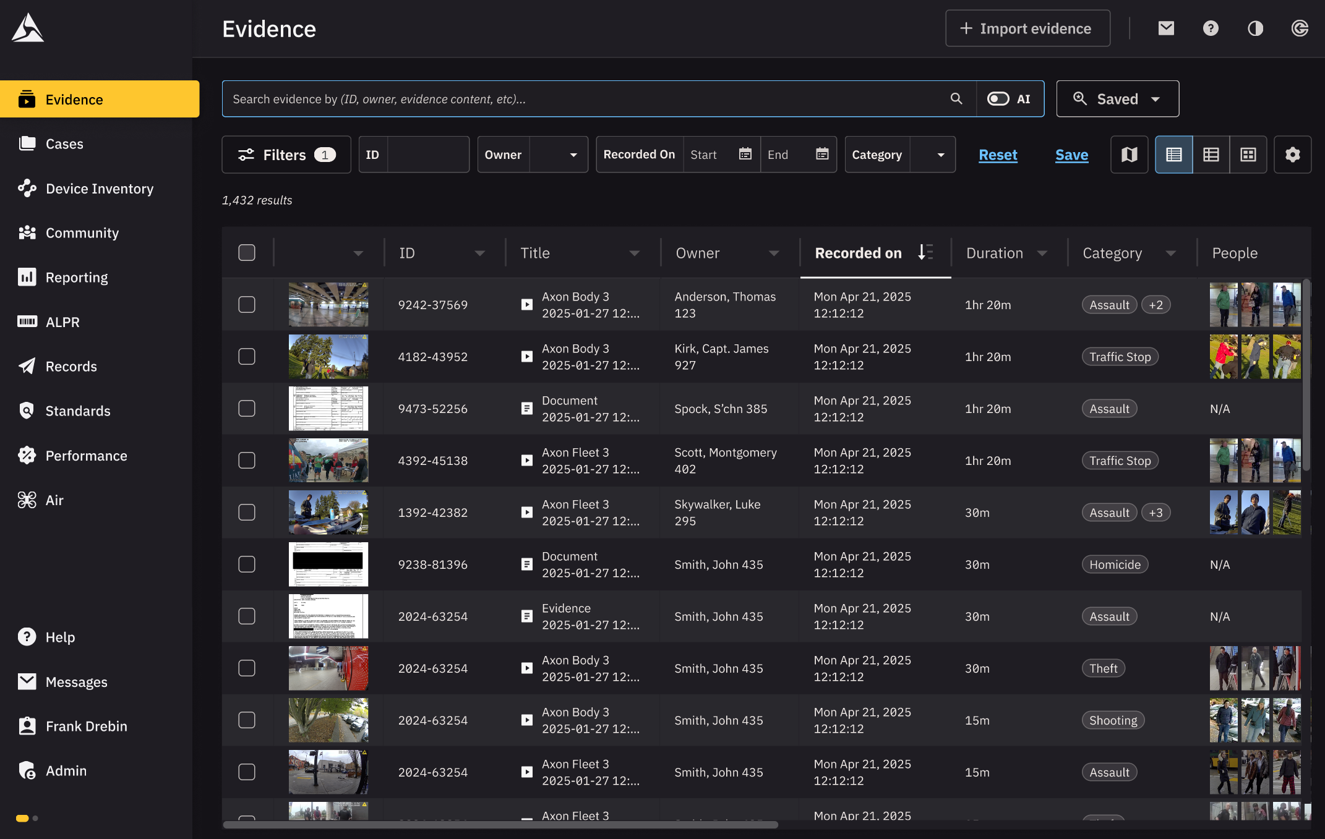
Task: Select the compact table view icon
Action: pos(1211,155)
